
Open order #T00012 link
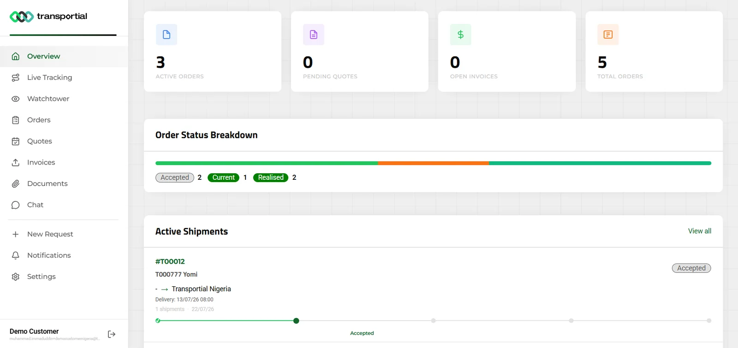[x=170, y=261]
